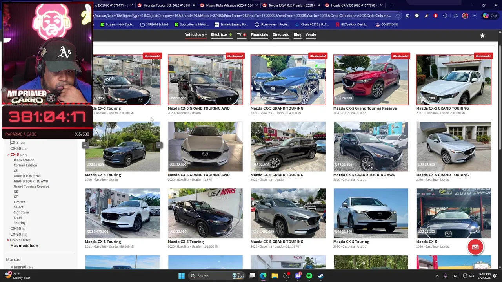
Task: Filter by Sport trim
Action: (x=18, y=218)
